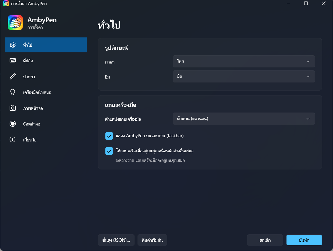Click the info icon for เกี่ยวกับ
Image resolution: width=333 pixels, height=251 pixels.
pyautogui.click(x=13, y=140)
